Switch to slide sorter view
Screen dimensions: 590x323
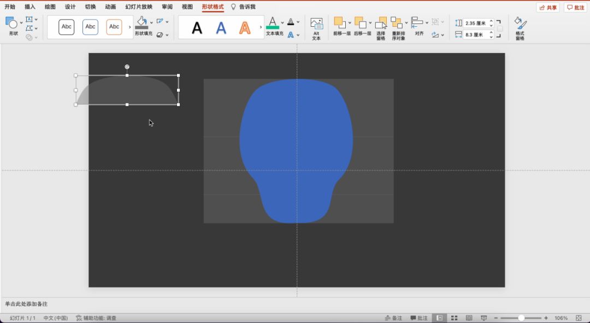pyautogui.click(x=454, y=318)
